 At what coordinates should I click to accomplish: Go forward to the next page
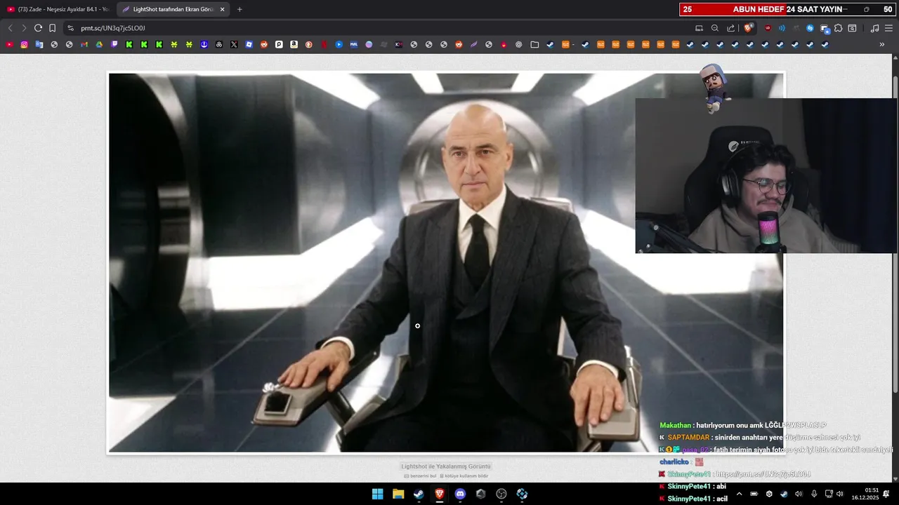[x=24, y=28]
